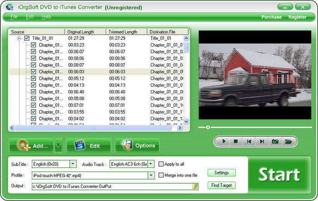This screenshot has width=318, height=201.
Task: Click the play button under the preview
Action: pos(224,141)
